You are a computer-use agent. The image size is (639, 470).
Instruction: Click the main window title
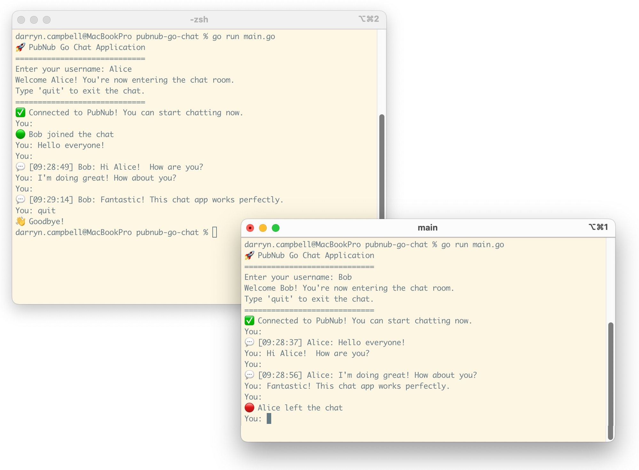coord(428,228)
